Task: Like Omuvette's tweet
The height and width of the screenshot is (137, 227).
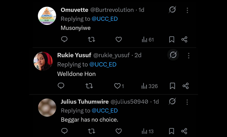Action: pos(119,39)
